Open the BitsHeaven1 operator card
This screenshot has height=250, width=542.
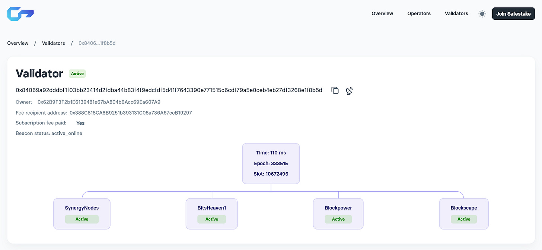212,214
